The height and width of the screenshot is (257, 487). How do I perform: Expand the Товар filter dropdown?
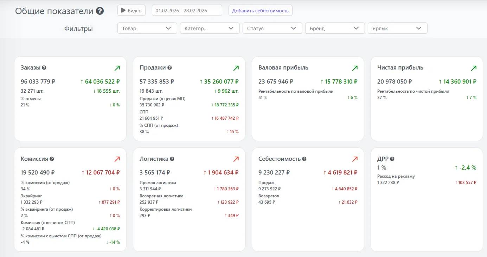pyautogui.click(x=147, y=28)
